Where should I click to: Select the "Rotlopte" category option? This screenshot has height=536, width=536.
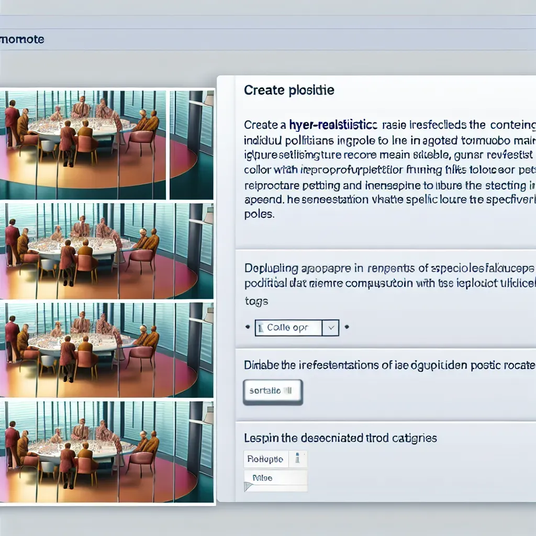tap(265, 459)
